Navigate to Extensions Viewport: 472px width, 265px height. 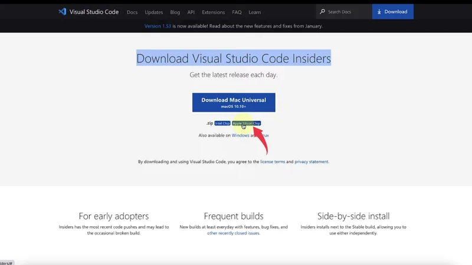[x=213, y=12]
